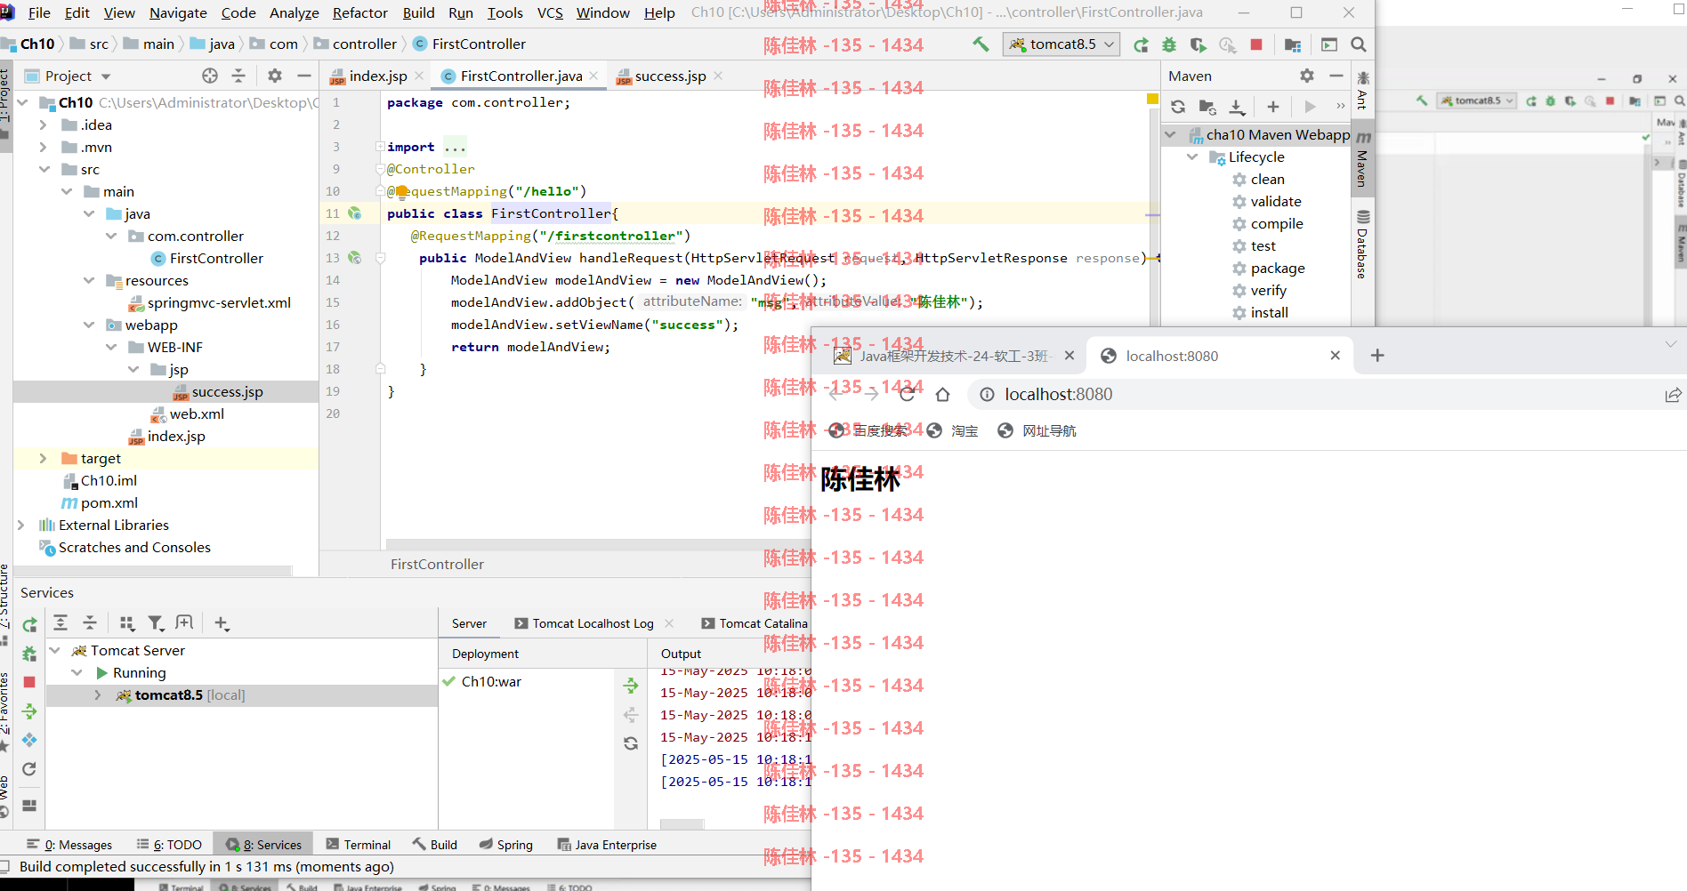
Task: Open new browser tab with plus
Action: [1377, 356]
